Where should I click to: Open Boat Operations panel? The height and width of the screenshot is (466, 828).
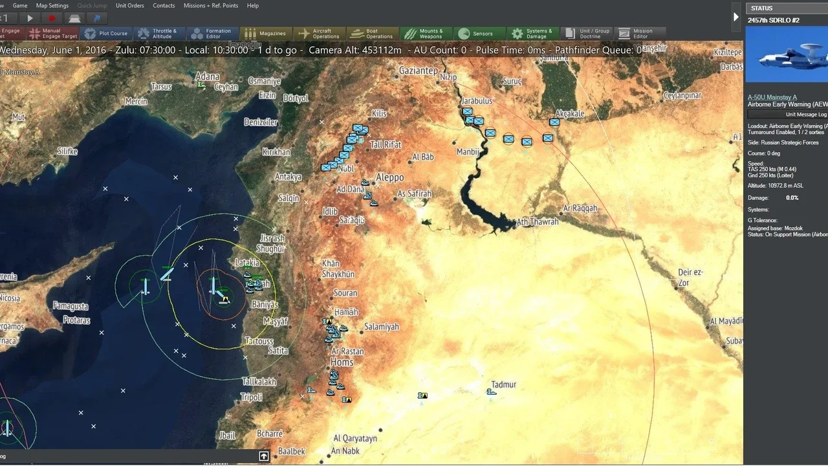(x=372, y=34)
